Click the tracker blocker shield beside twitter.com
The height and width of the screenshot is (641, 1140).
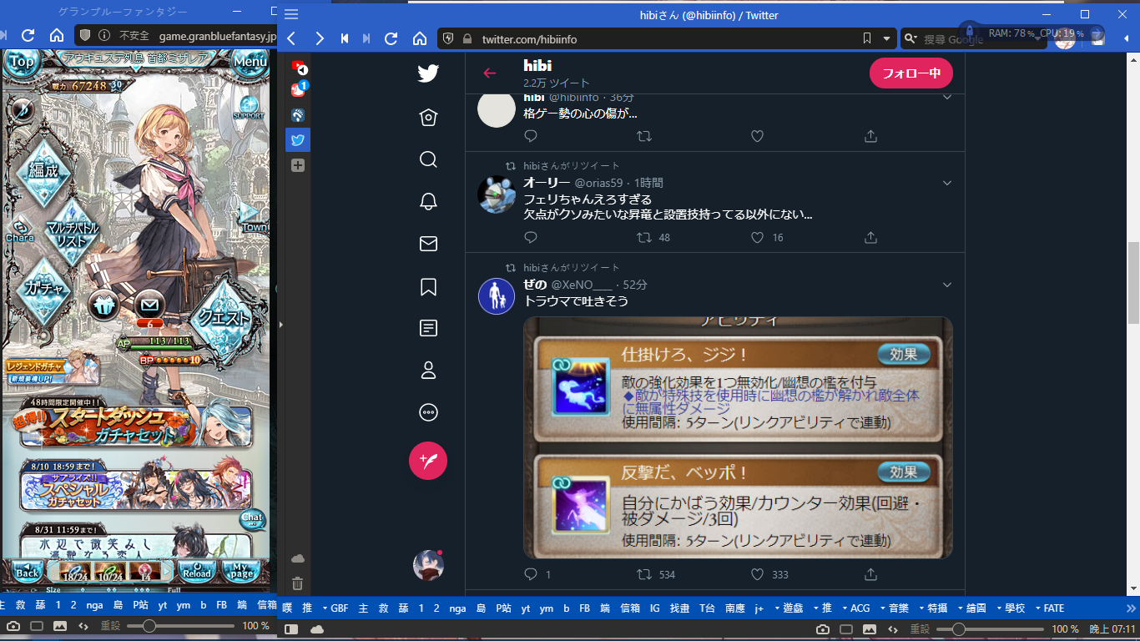click(x=448, y=39)
